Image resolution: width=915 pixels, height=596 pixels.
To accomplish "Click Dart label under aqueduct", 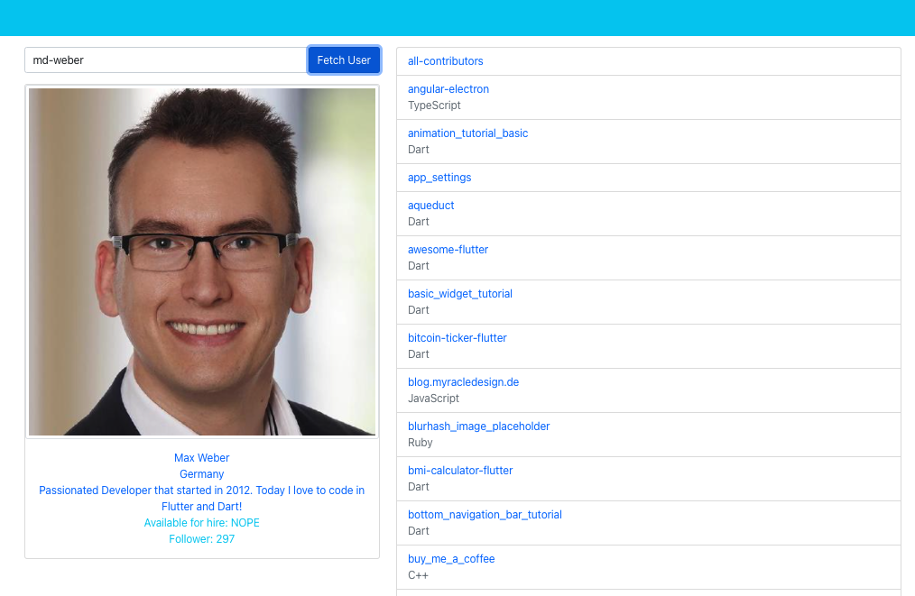I will 419,222.
